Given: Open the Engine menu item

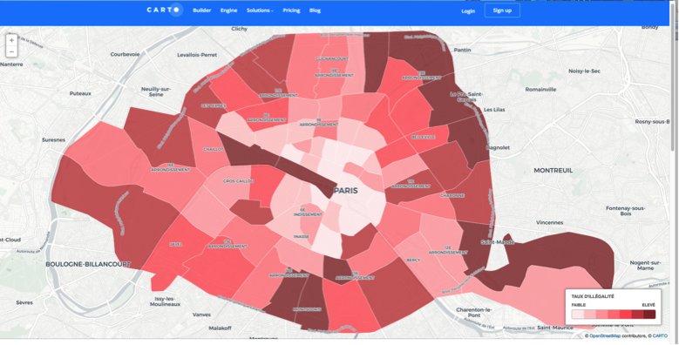Looking at the screenshot, I should pyautogui.click(x=228, y=10).
